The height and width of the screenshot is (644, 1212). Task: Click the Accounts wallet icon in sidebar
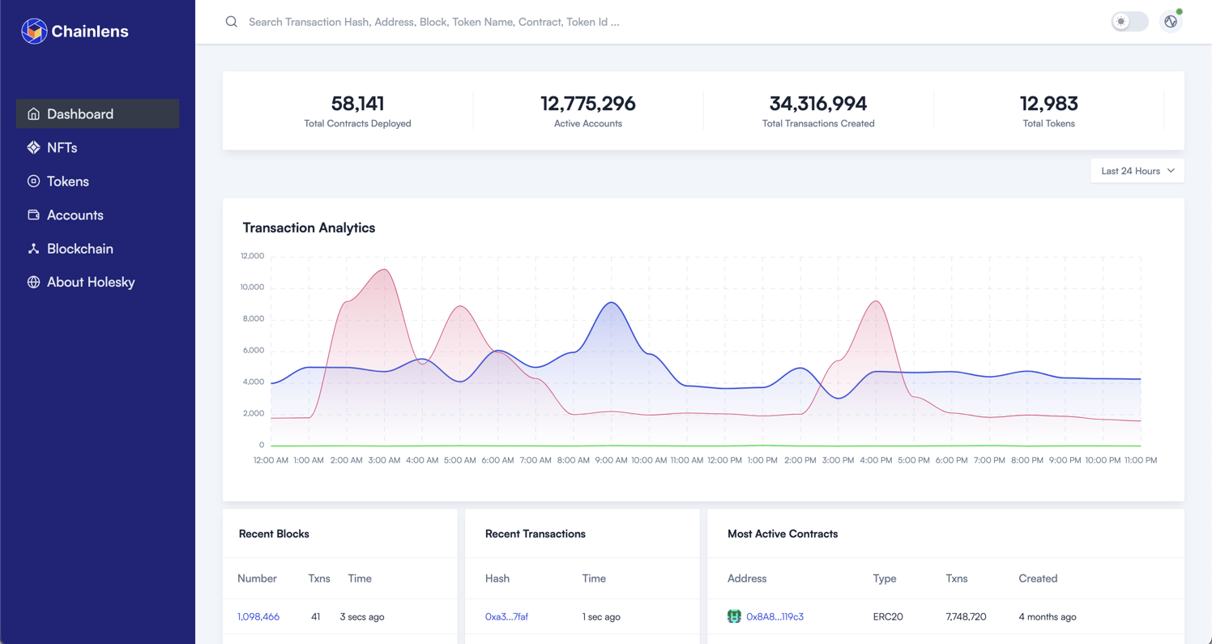[x=33, y=215]
